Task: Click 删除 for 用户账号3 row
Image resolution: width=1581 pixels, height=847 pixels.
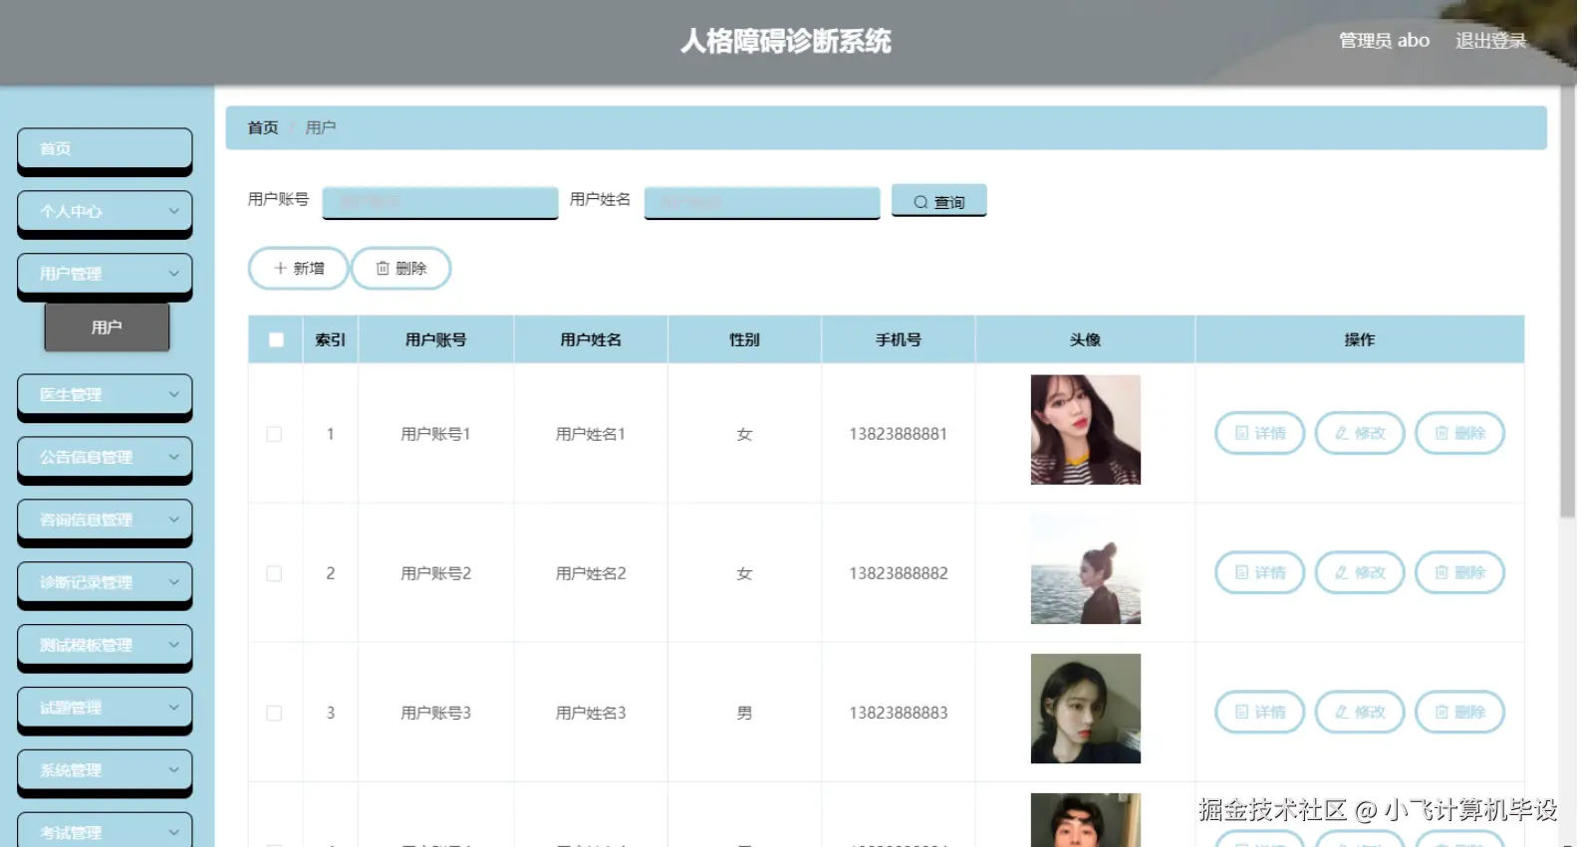Action: (1459, 712)
